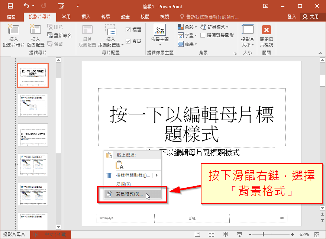Enable 隱藏背景圖形 checkbox
Image resolution: width=326 pixels, height=239 pixels.
coord(203,35)
